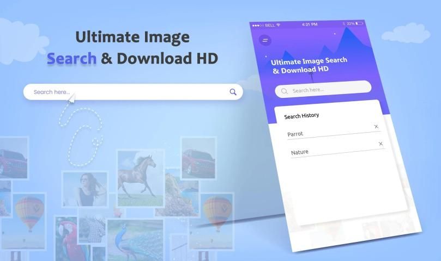The image size is (441, 261).
Task: Click the Search History heading
Action: click(x=301, y=116)
